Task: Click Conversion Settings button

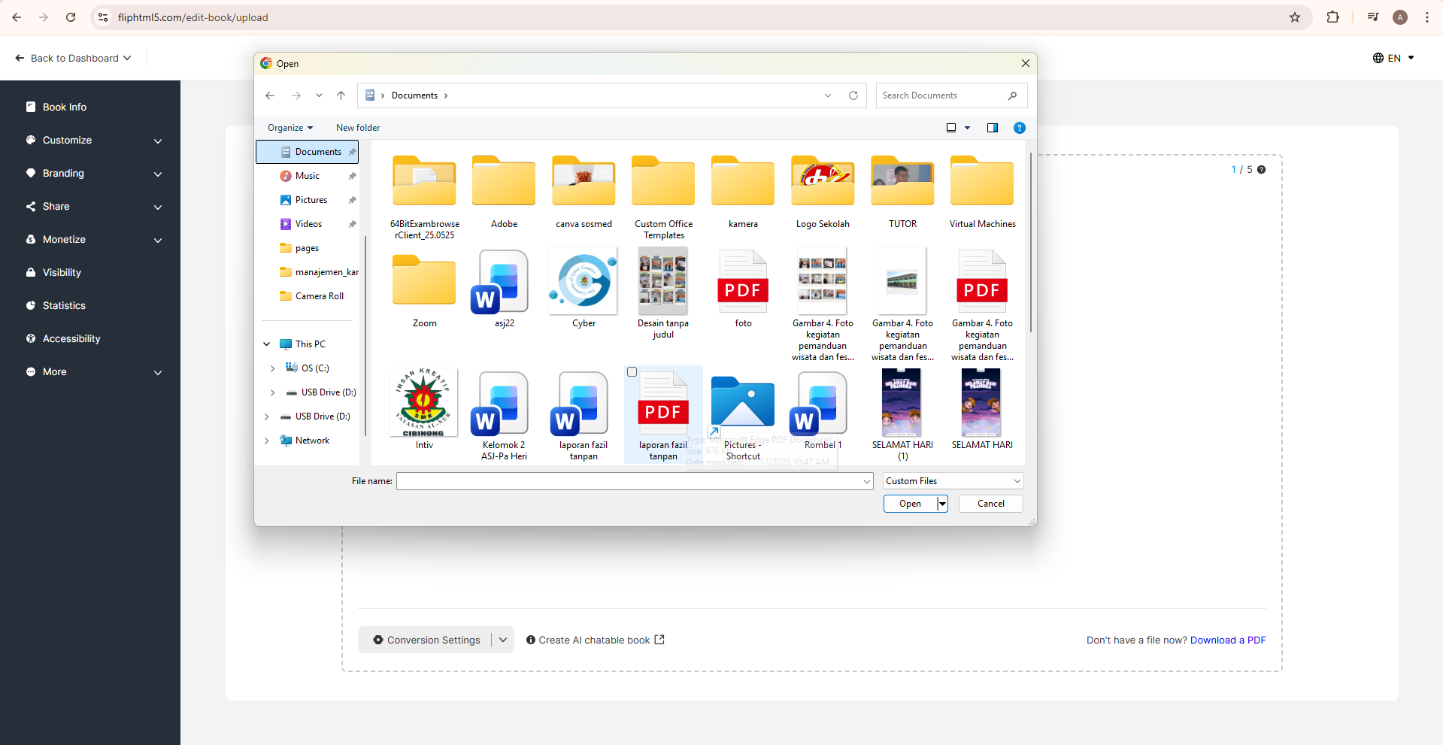Action: click(426, 640)
